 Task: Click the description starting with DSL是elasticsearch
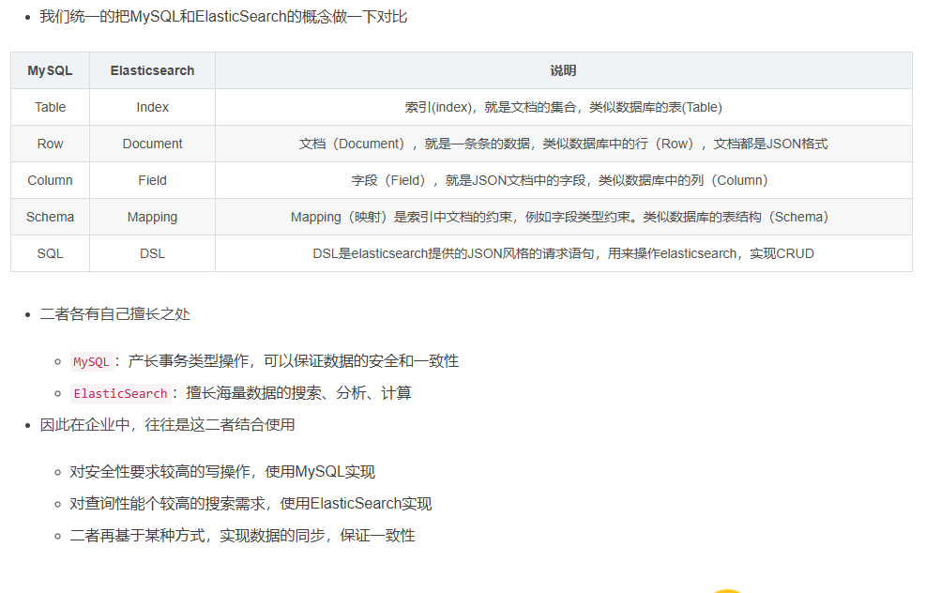click(564, 254)
